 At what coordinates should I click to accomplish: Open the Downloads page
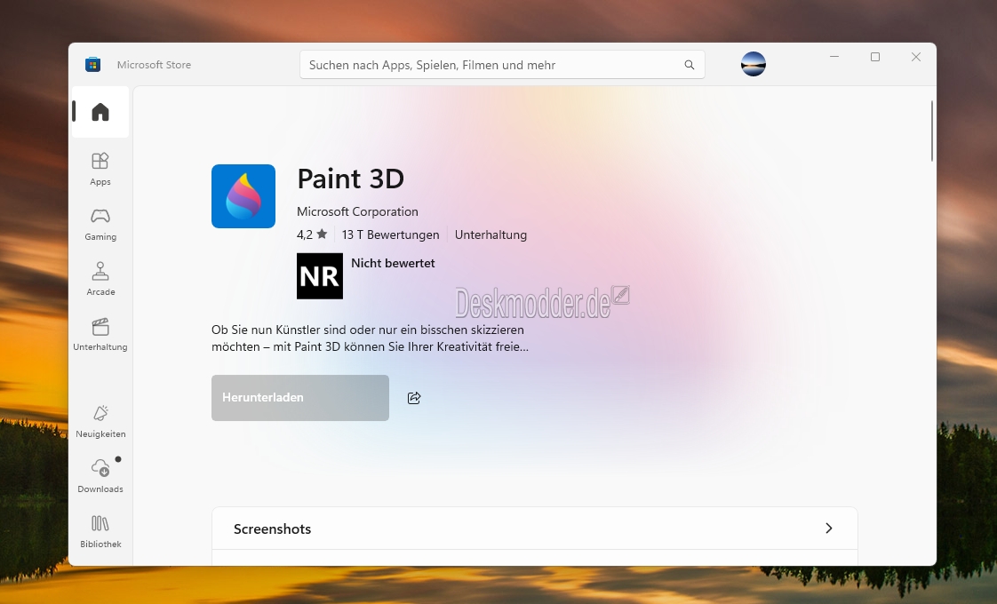coord(100,476)
